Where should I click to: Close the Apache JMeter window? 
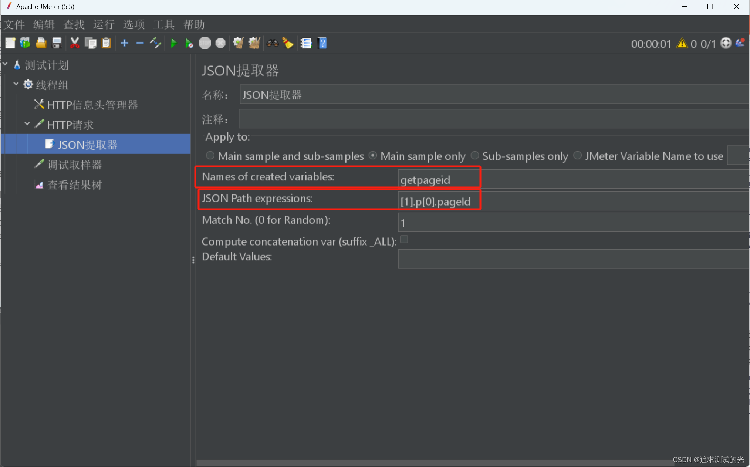pos(736,7)
